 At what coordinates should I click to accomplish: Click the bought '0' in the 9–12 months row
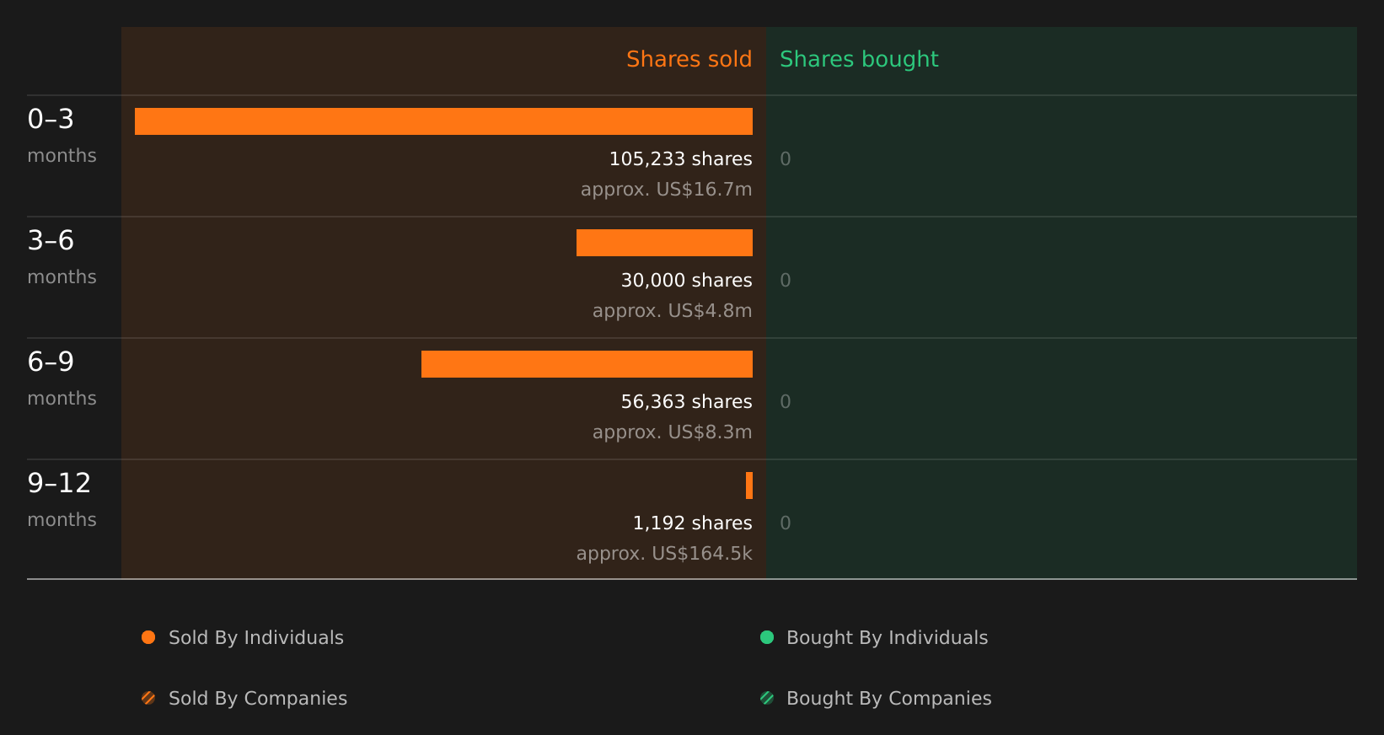pos(786,523)
